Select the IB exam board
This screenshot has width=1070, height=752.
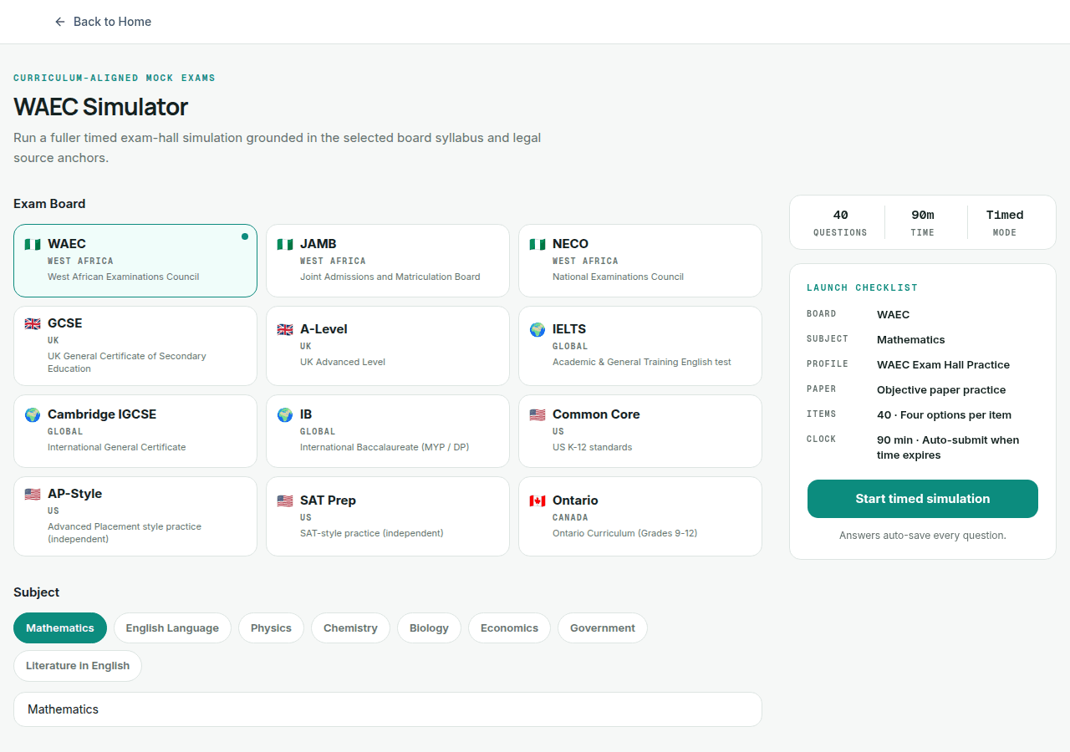tap(388, 431)
